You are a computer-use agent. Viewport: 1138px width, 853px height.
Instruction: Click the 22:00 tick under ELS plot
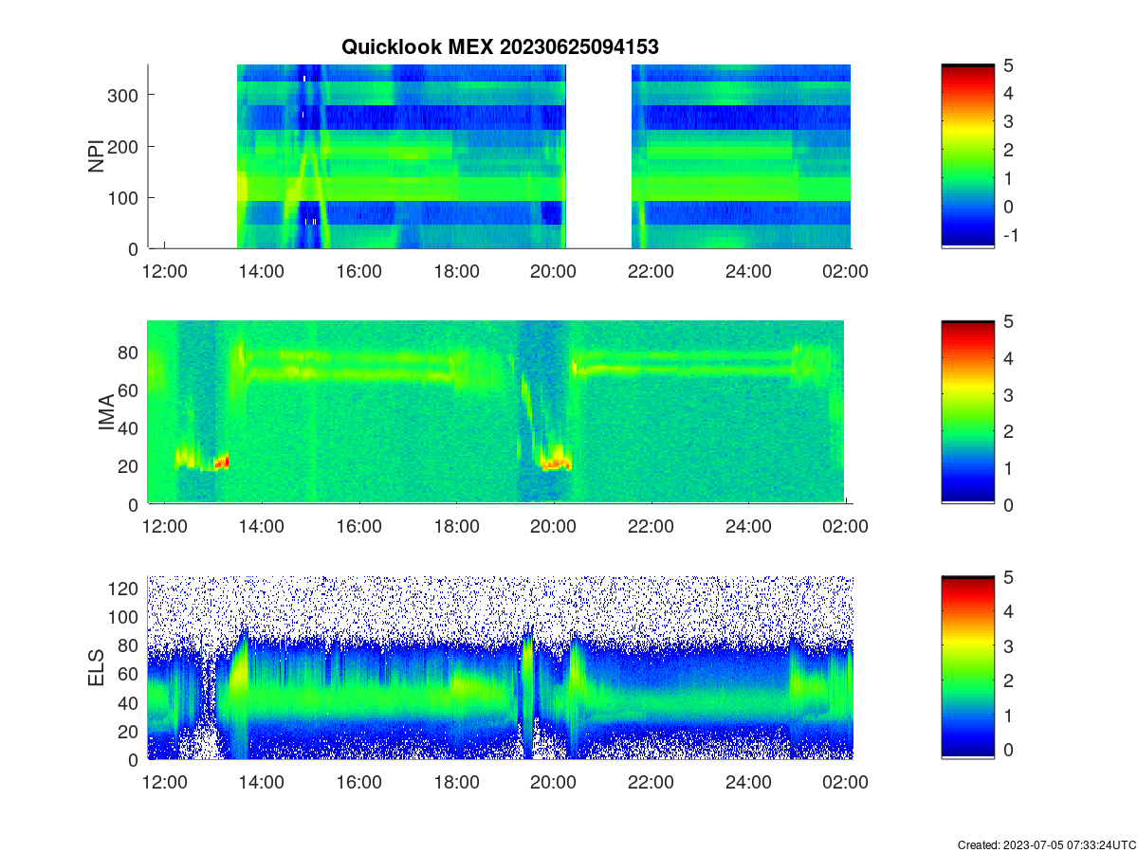click(x=651, y=783)
